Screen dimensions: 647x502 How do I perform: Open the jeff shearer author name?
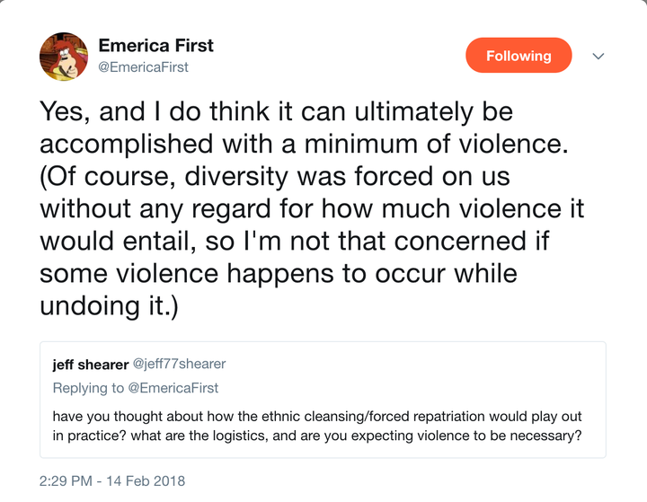pos(91,365)
